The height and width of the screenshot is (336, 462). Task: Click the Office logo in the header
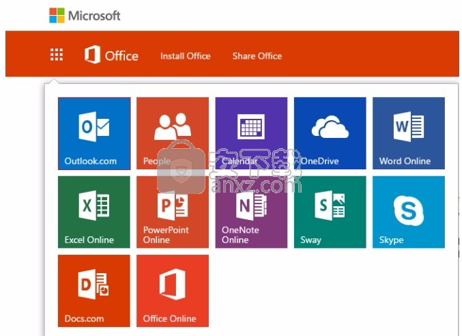pos(111,55)
